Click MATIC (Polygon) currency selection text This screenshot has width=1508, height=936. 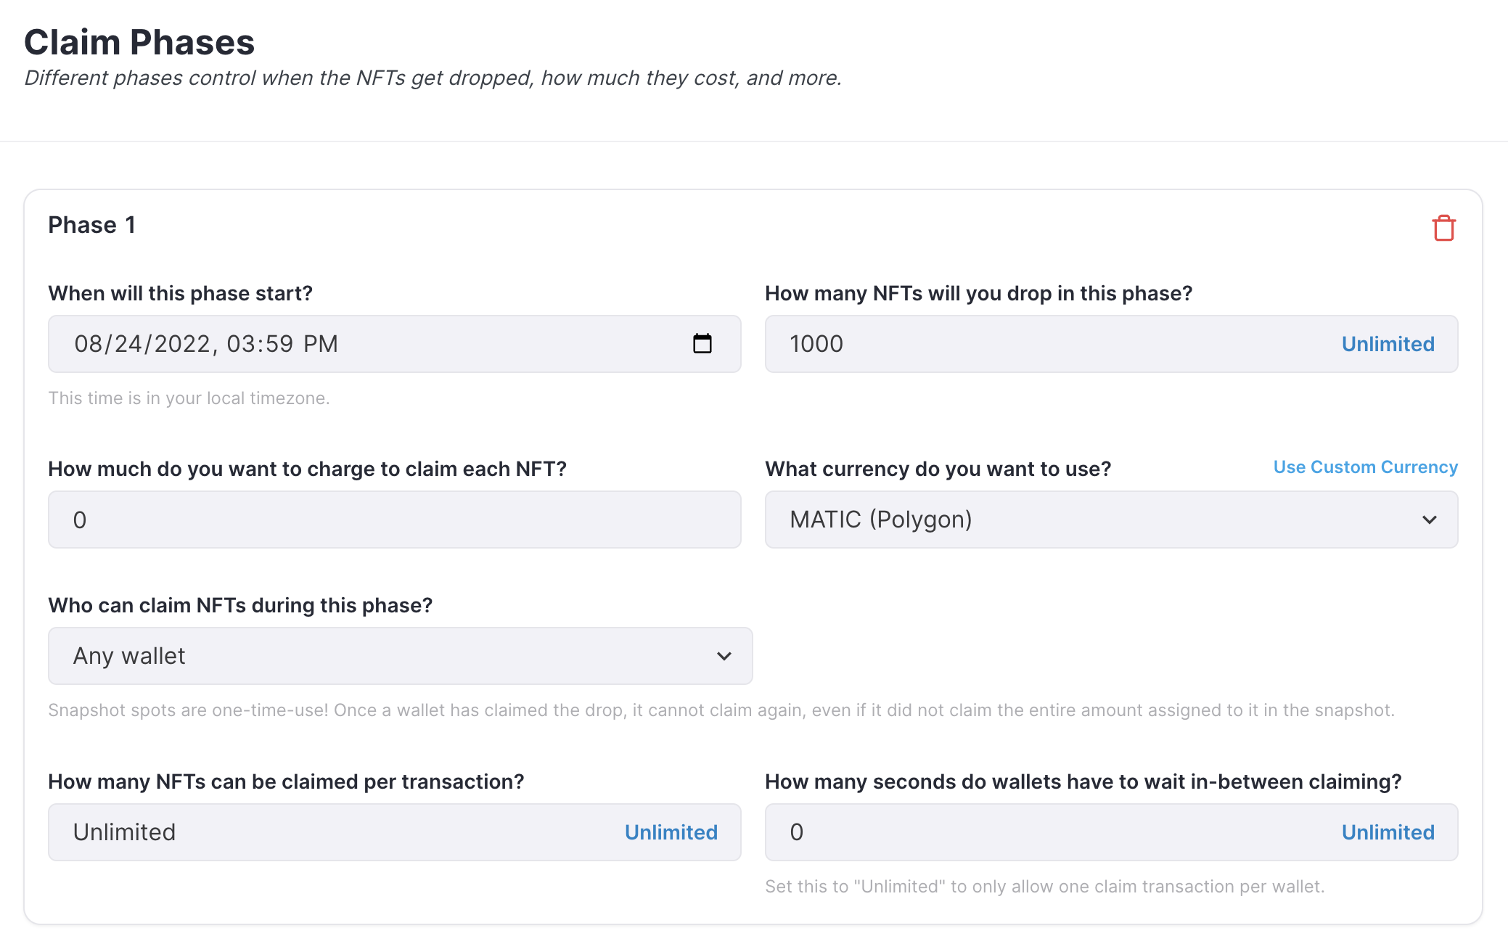[x=880, y=520]
